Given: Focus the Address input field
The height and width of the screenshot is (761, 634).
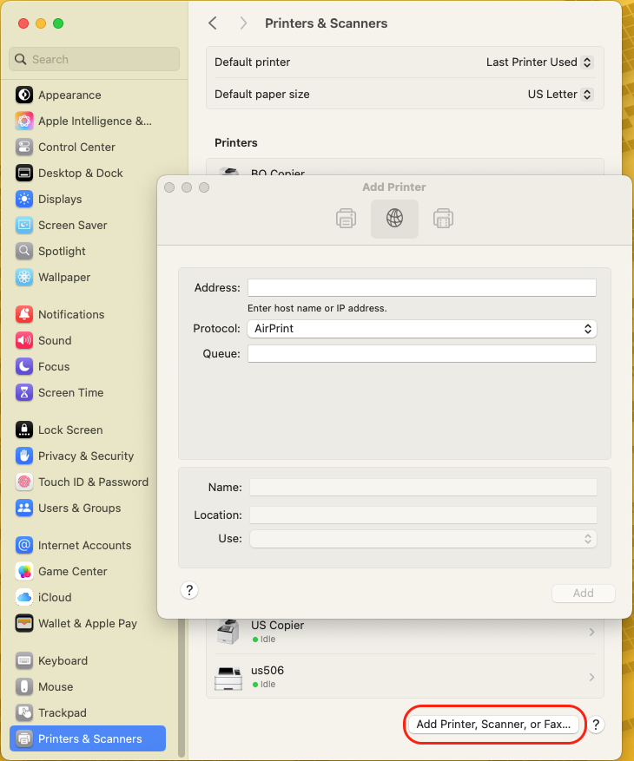Looking at the screenshot, I should pos(422,288).
